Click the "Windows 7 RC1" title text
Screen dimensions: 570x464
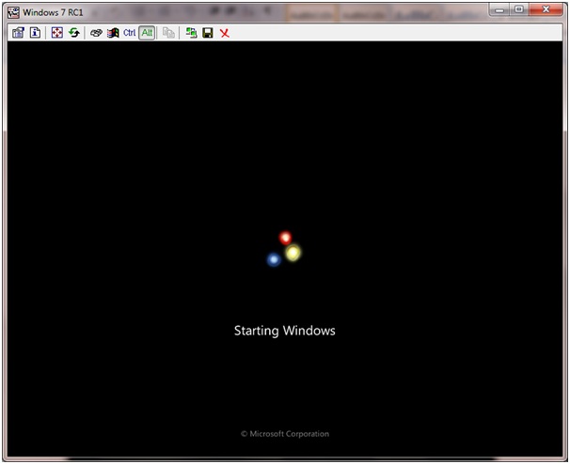53,12
